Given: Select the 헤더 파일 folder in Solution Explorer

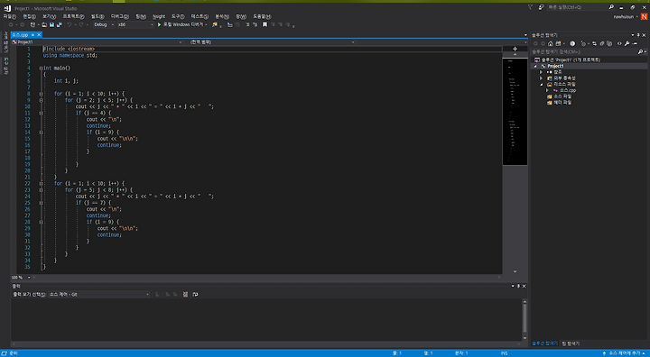Looking at the screenshot, I should tap(562, 102).
